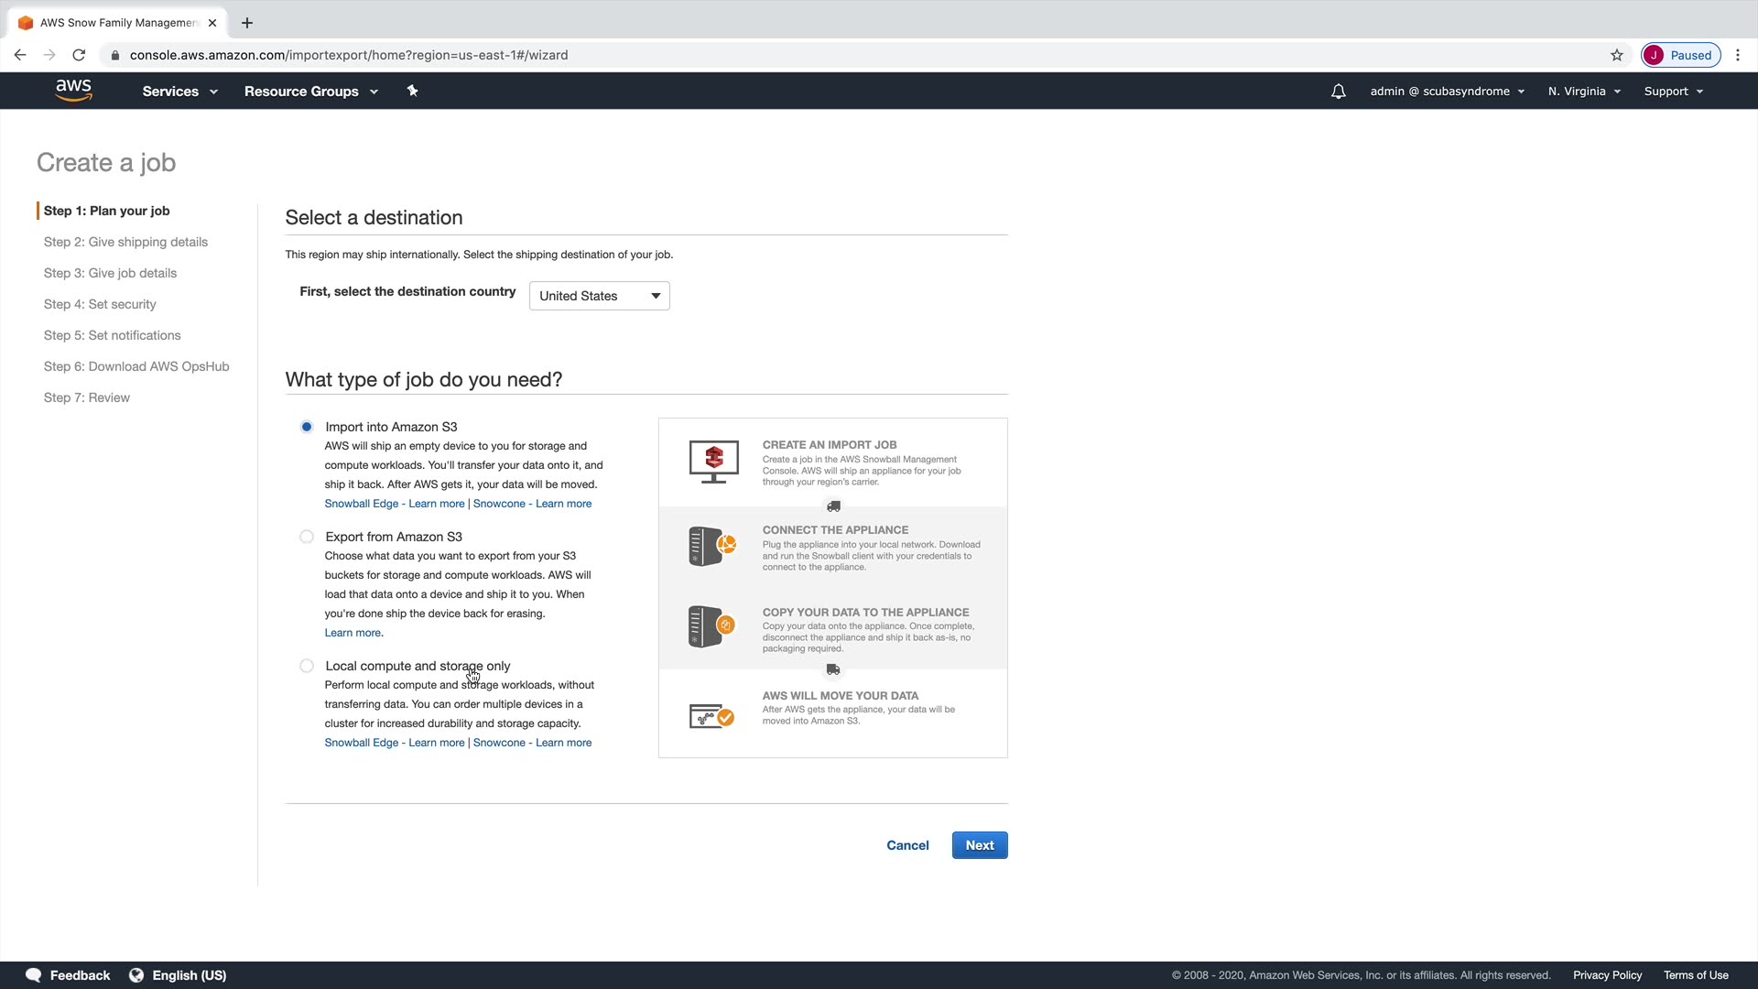1758x989 pixels.
Task: Reload the page with refresh icon
Action: [x=79, y=55]
